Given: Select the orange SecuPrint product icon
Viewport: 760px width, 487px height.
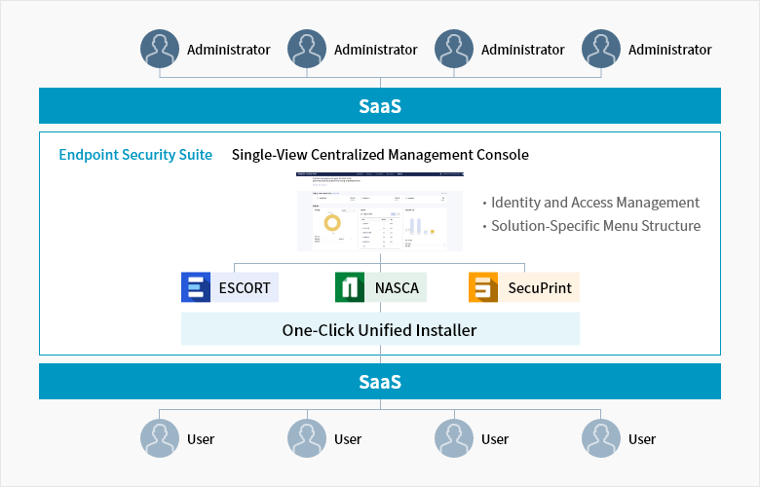Looking at the screenshot, I should tap(483, 288).
